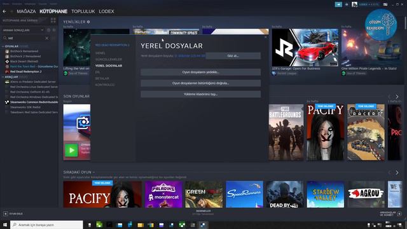Screen dimensions: 407x229
Task: Open Green Hell game cover
Action: click(x=203, y=194)
